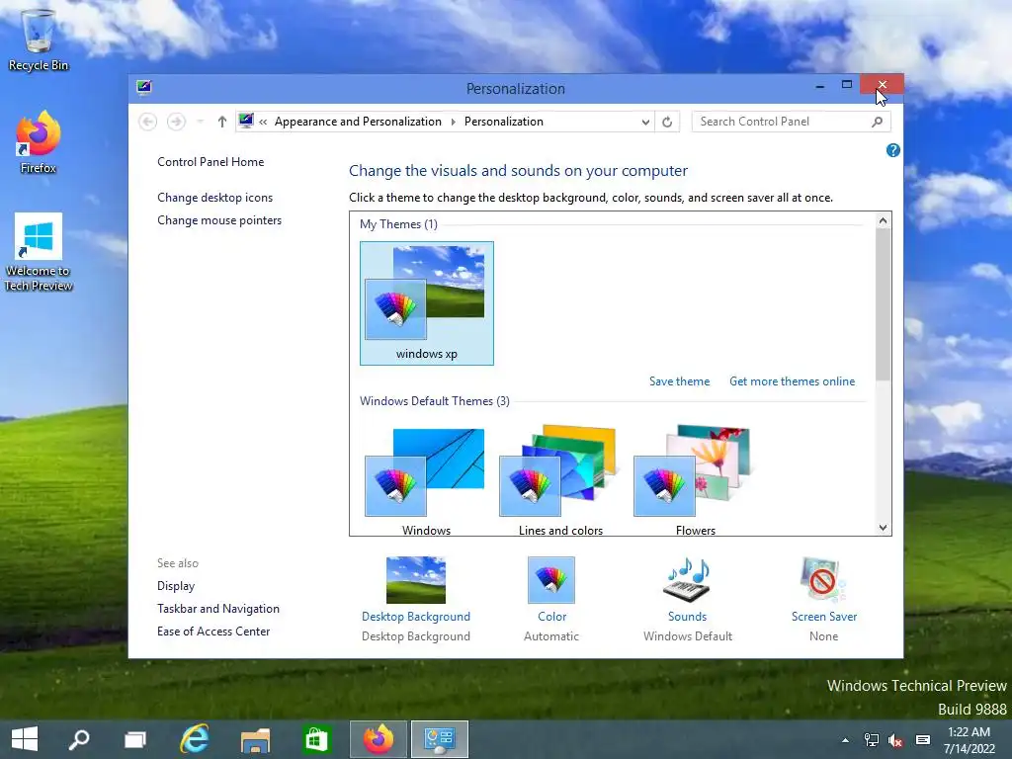This screenshot has height=759, width=1012.
Task: Open File Explorer from taskbar
Action: coord(256,739)
